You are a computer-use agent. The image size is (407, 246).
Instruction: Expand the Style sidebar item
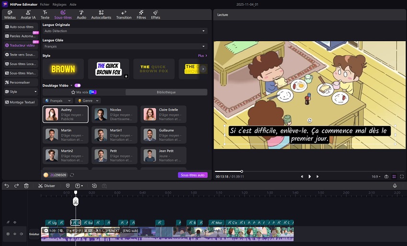coord(21,91)
